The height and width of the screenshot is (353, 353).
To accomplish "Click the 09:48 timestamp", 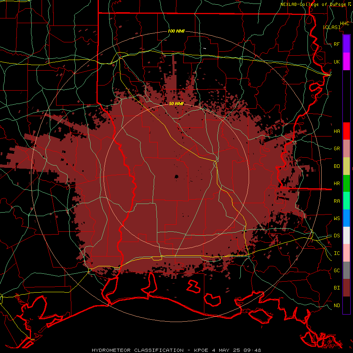I will click(x=252, y=350).
